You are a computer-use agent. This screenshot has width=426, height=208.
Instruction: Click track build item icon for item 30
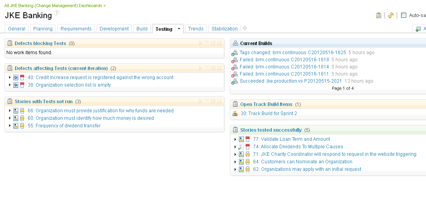[235, 113]
